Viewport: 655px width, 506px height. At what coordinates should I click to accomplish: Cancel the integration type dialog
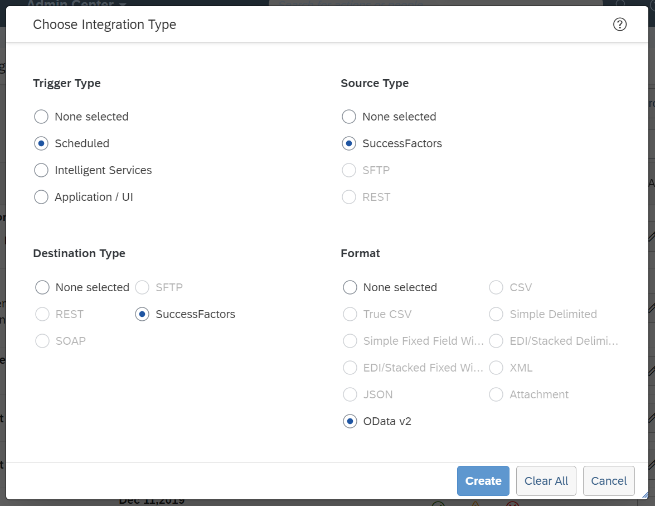pyautogui.click(x=609, y=481)
